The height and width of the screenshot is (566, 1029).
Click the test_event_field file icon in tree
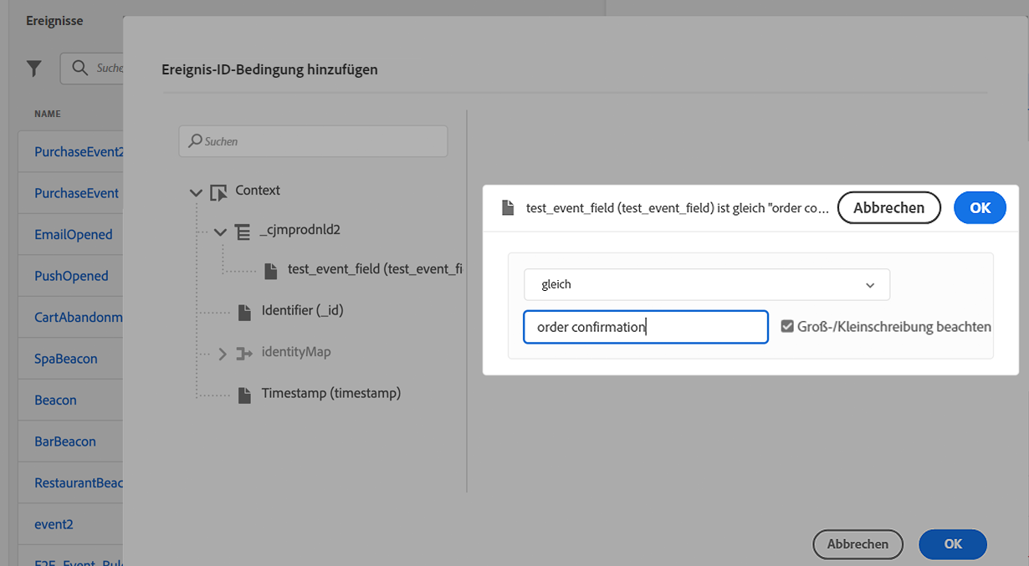point(270,271)
